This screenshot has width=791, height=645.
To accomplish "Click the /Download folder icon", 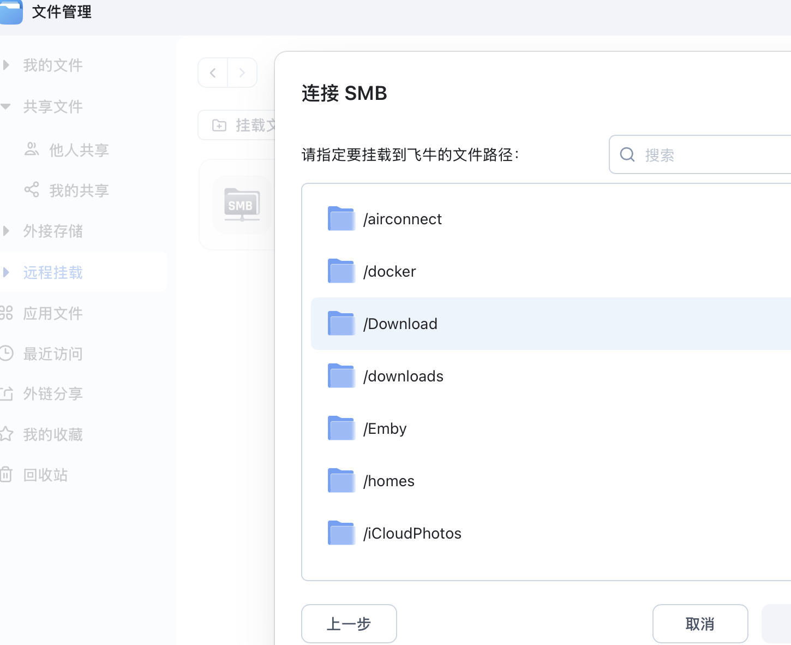I will click(x=341, y=323).
